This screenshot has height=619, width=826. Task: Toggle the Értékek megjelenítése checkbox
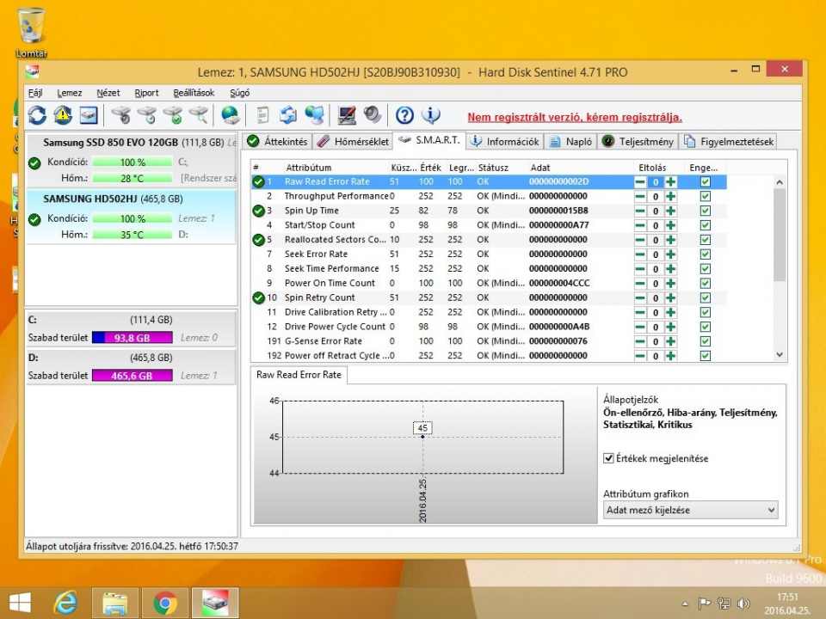[x=609, y=458]
